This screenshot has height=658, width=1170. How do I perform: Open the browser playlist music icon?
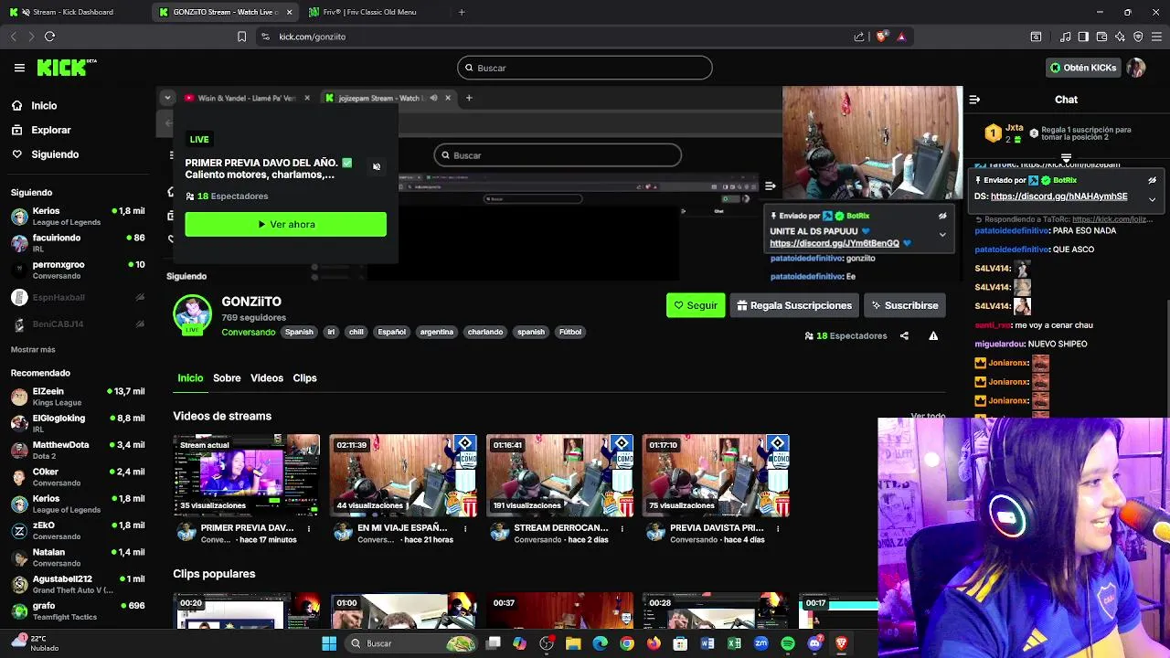click(1065, 37)
